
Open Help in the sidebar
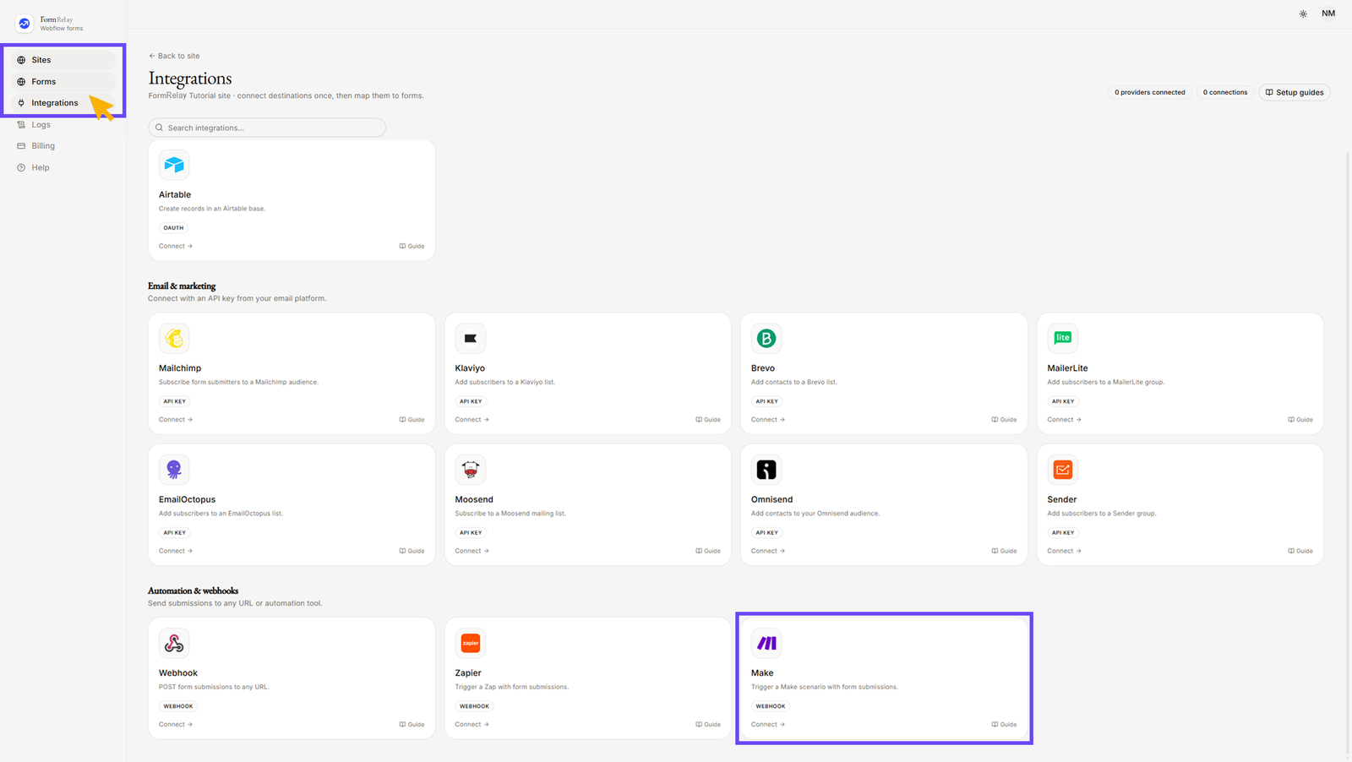point(62,168)
